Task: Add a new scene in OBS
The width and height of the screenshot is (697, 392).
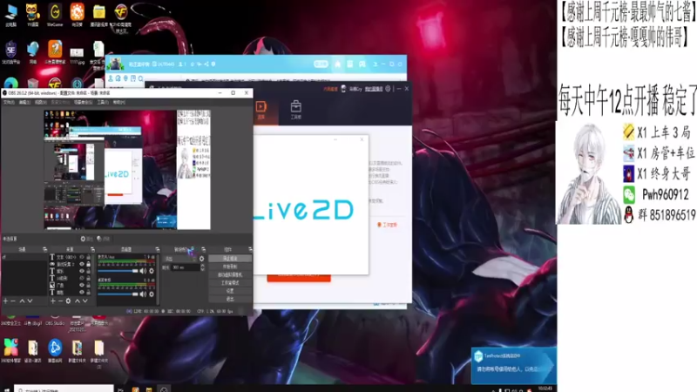Action: coord(5,301)
